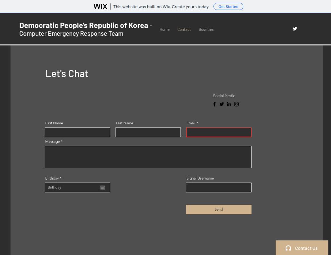Open the Contact Us chat widget
331x255 pixels.
(x=302, y=248)
